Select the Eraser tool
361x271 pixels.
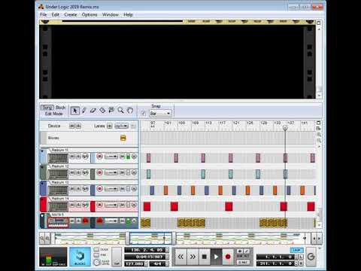(x=93, y=111)
